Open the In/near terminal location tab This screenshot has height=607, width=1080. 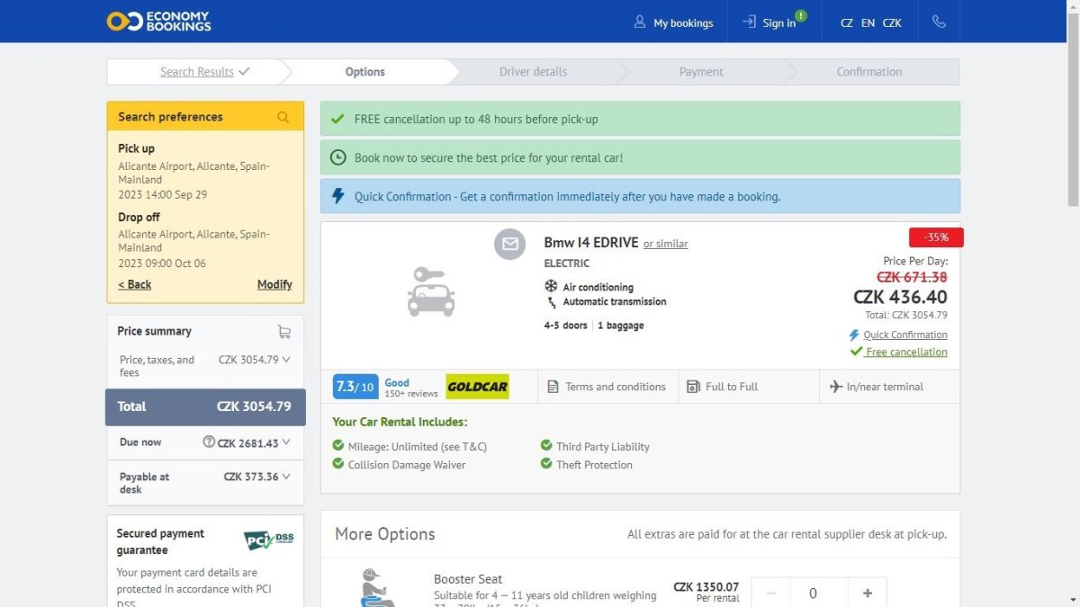tap(877, 387)
